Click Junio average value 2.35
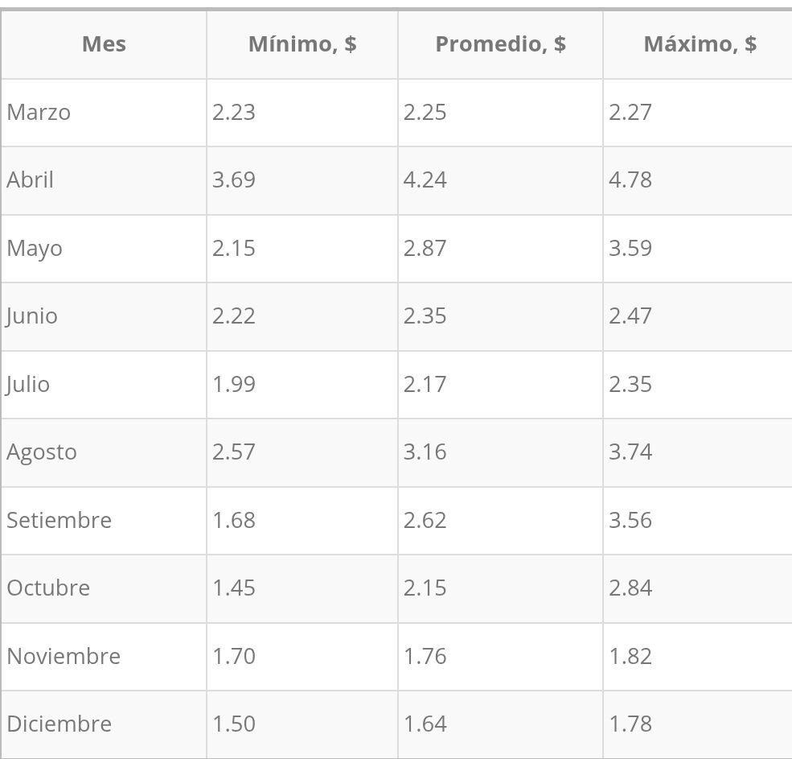Viewport: 792px width, 759px height. click(425, 316)
